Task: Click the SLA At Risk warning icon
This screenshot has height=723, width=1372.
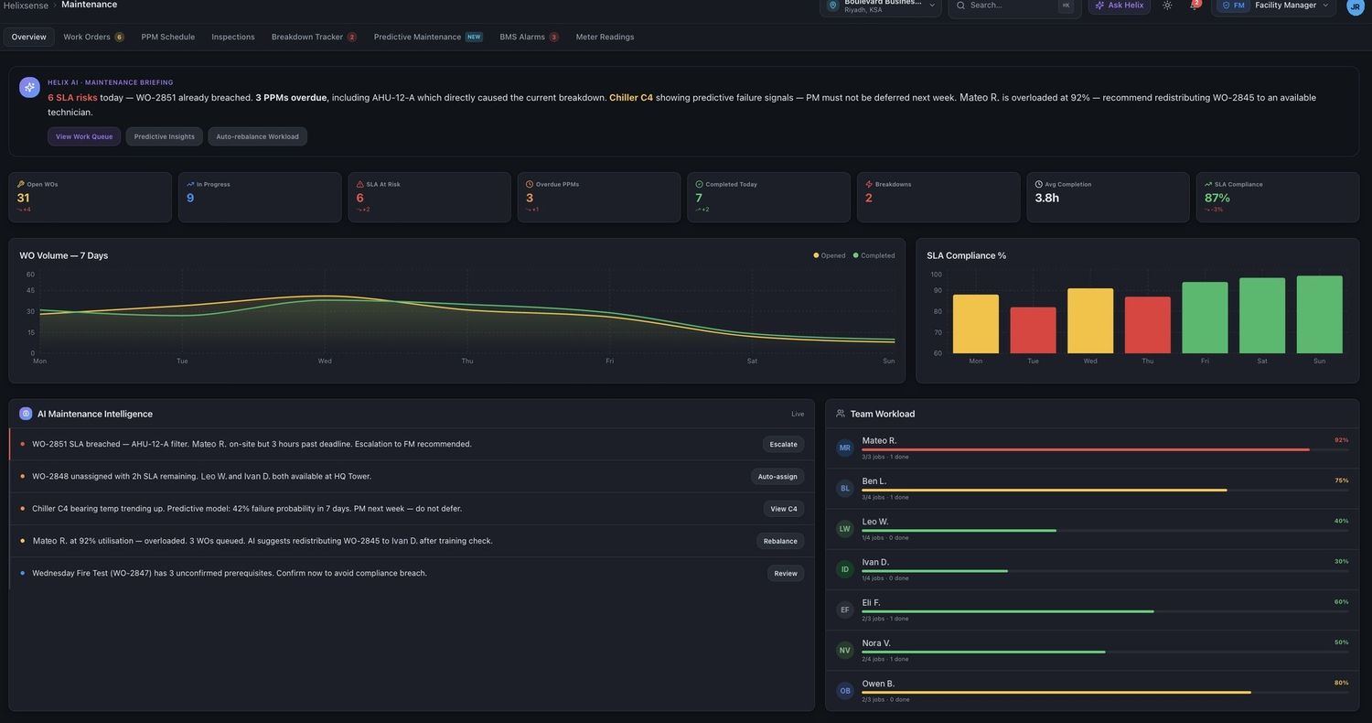Action: click(359, 184)
